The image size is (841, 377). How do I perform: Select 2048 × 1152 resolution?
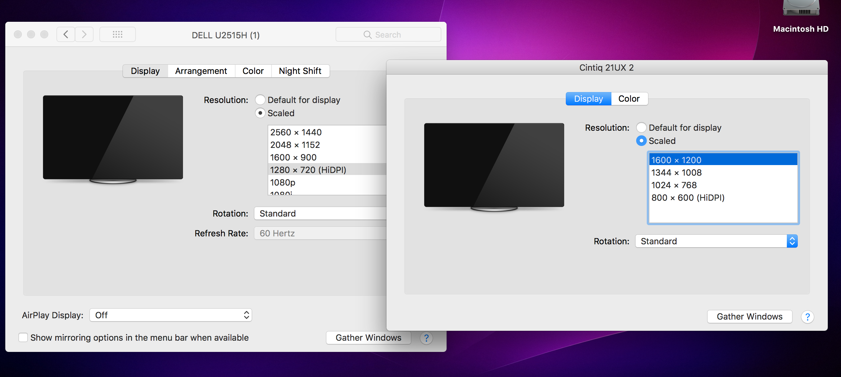(327, 145)
